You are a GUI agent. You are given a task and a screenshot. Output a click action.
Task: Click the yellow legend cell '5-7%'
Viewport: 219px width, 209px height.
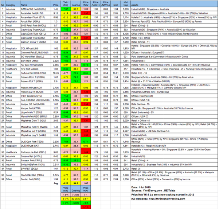click(66, 199)
